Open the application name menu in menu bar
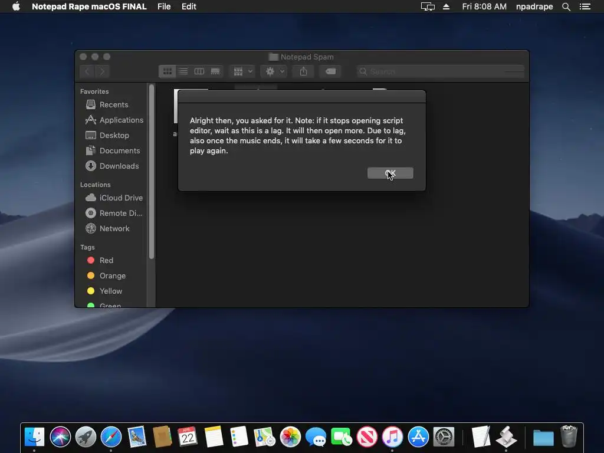The image size is (604, 453). click(89, 6)
